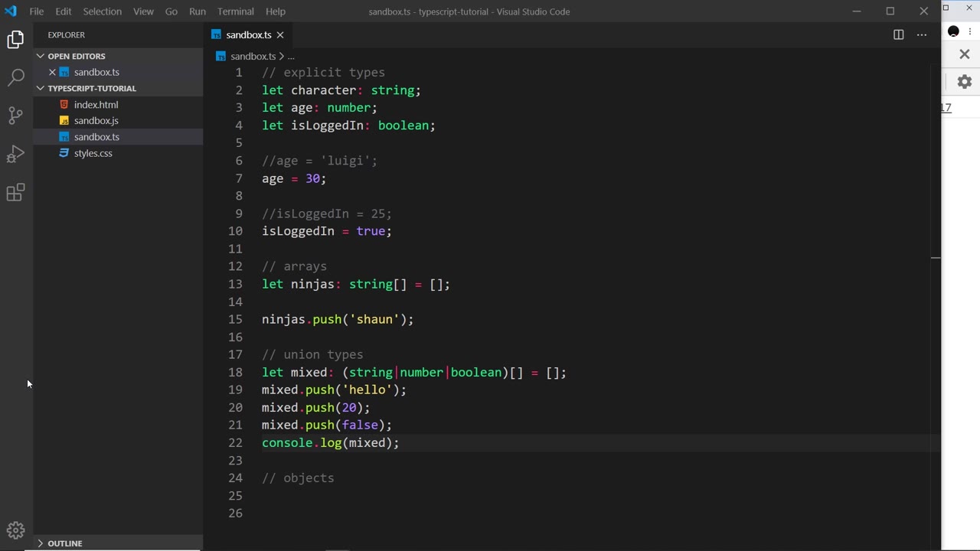
Task: Open the Manage gear icon
Action: click(x=16, y=530)
